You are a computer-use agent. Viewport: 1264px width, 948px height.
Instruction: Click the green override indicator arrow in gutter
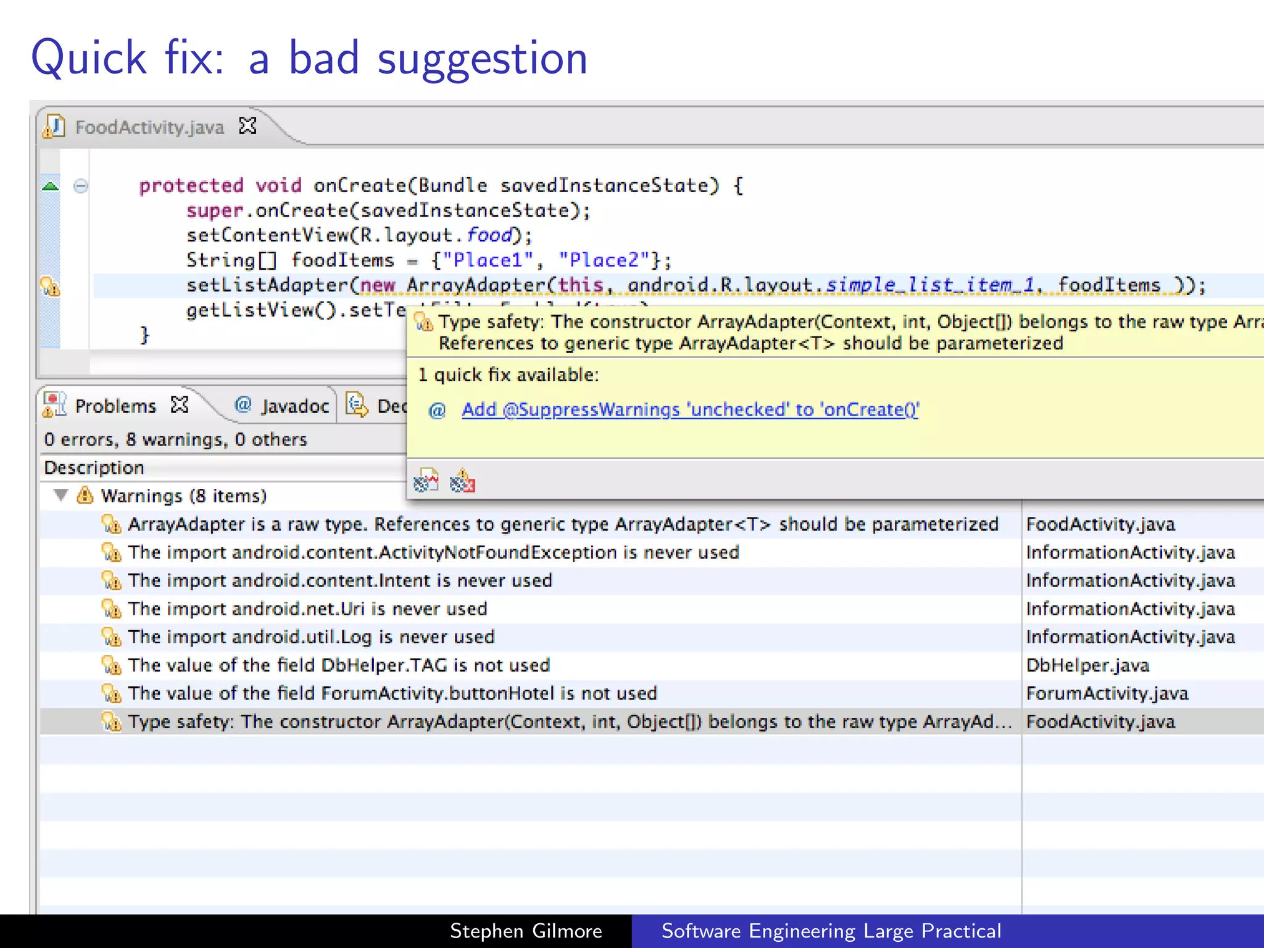click(x=50, y=186)
